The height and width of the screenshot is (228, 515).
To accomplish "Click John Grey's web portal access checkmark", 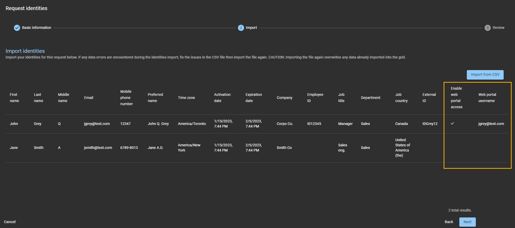I will (x=452, y=124).
